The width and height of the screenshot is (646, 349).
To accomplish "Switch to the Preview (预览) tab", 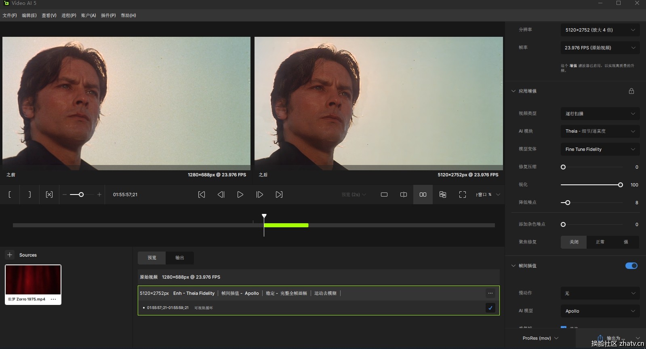I will (x=152, y=258).
